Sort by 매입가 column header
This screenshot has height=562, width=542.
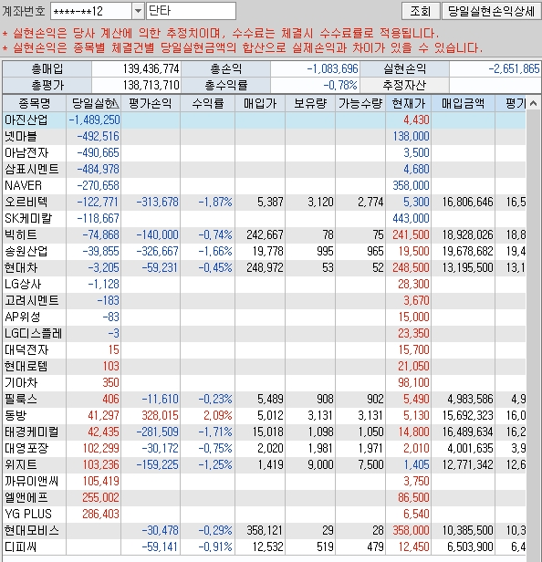click(260, 104)
